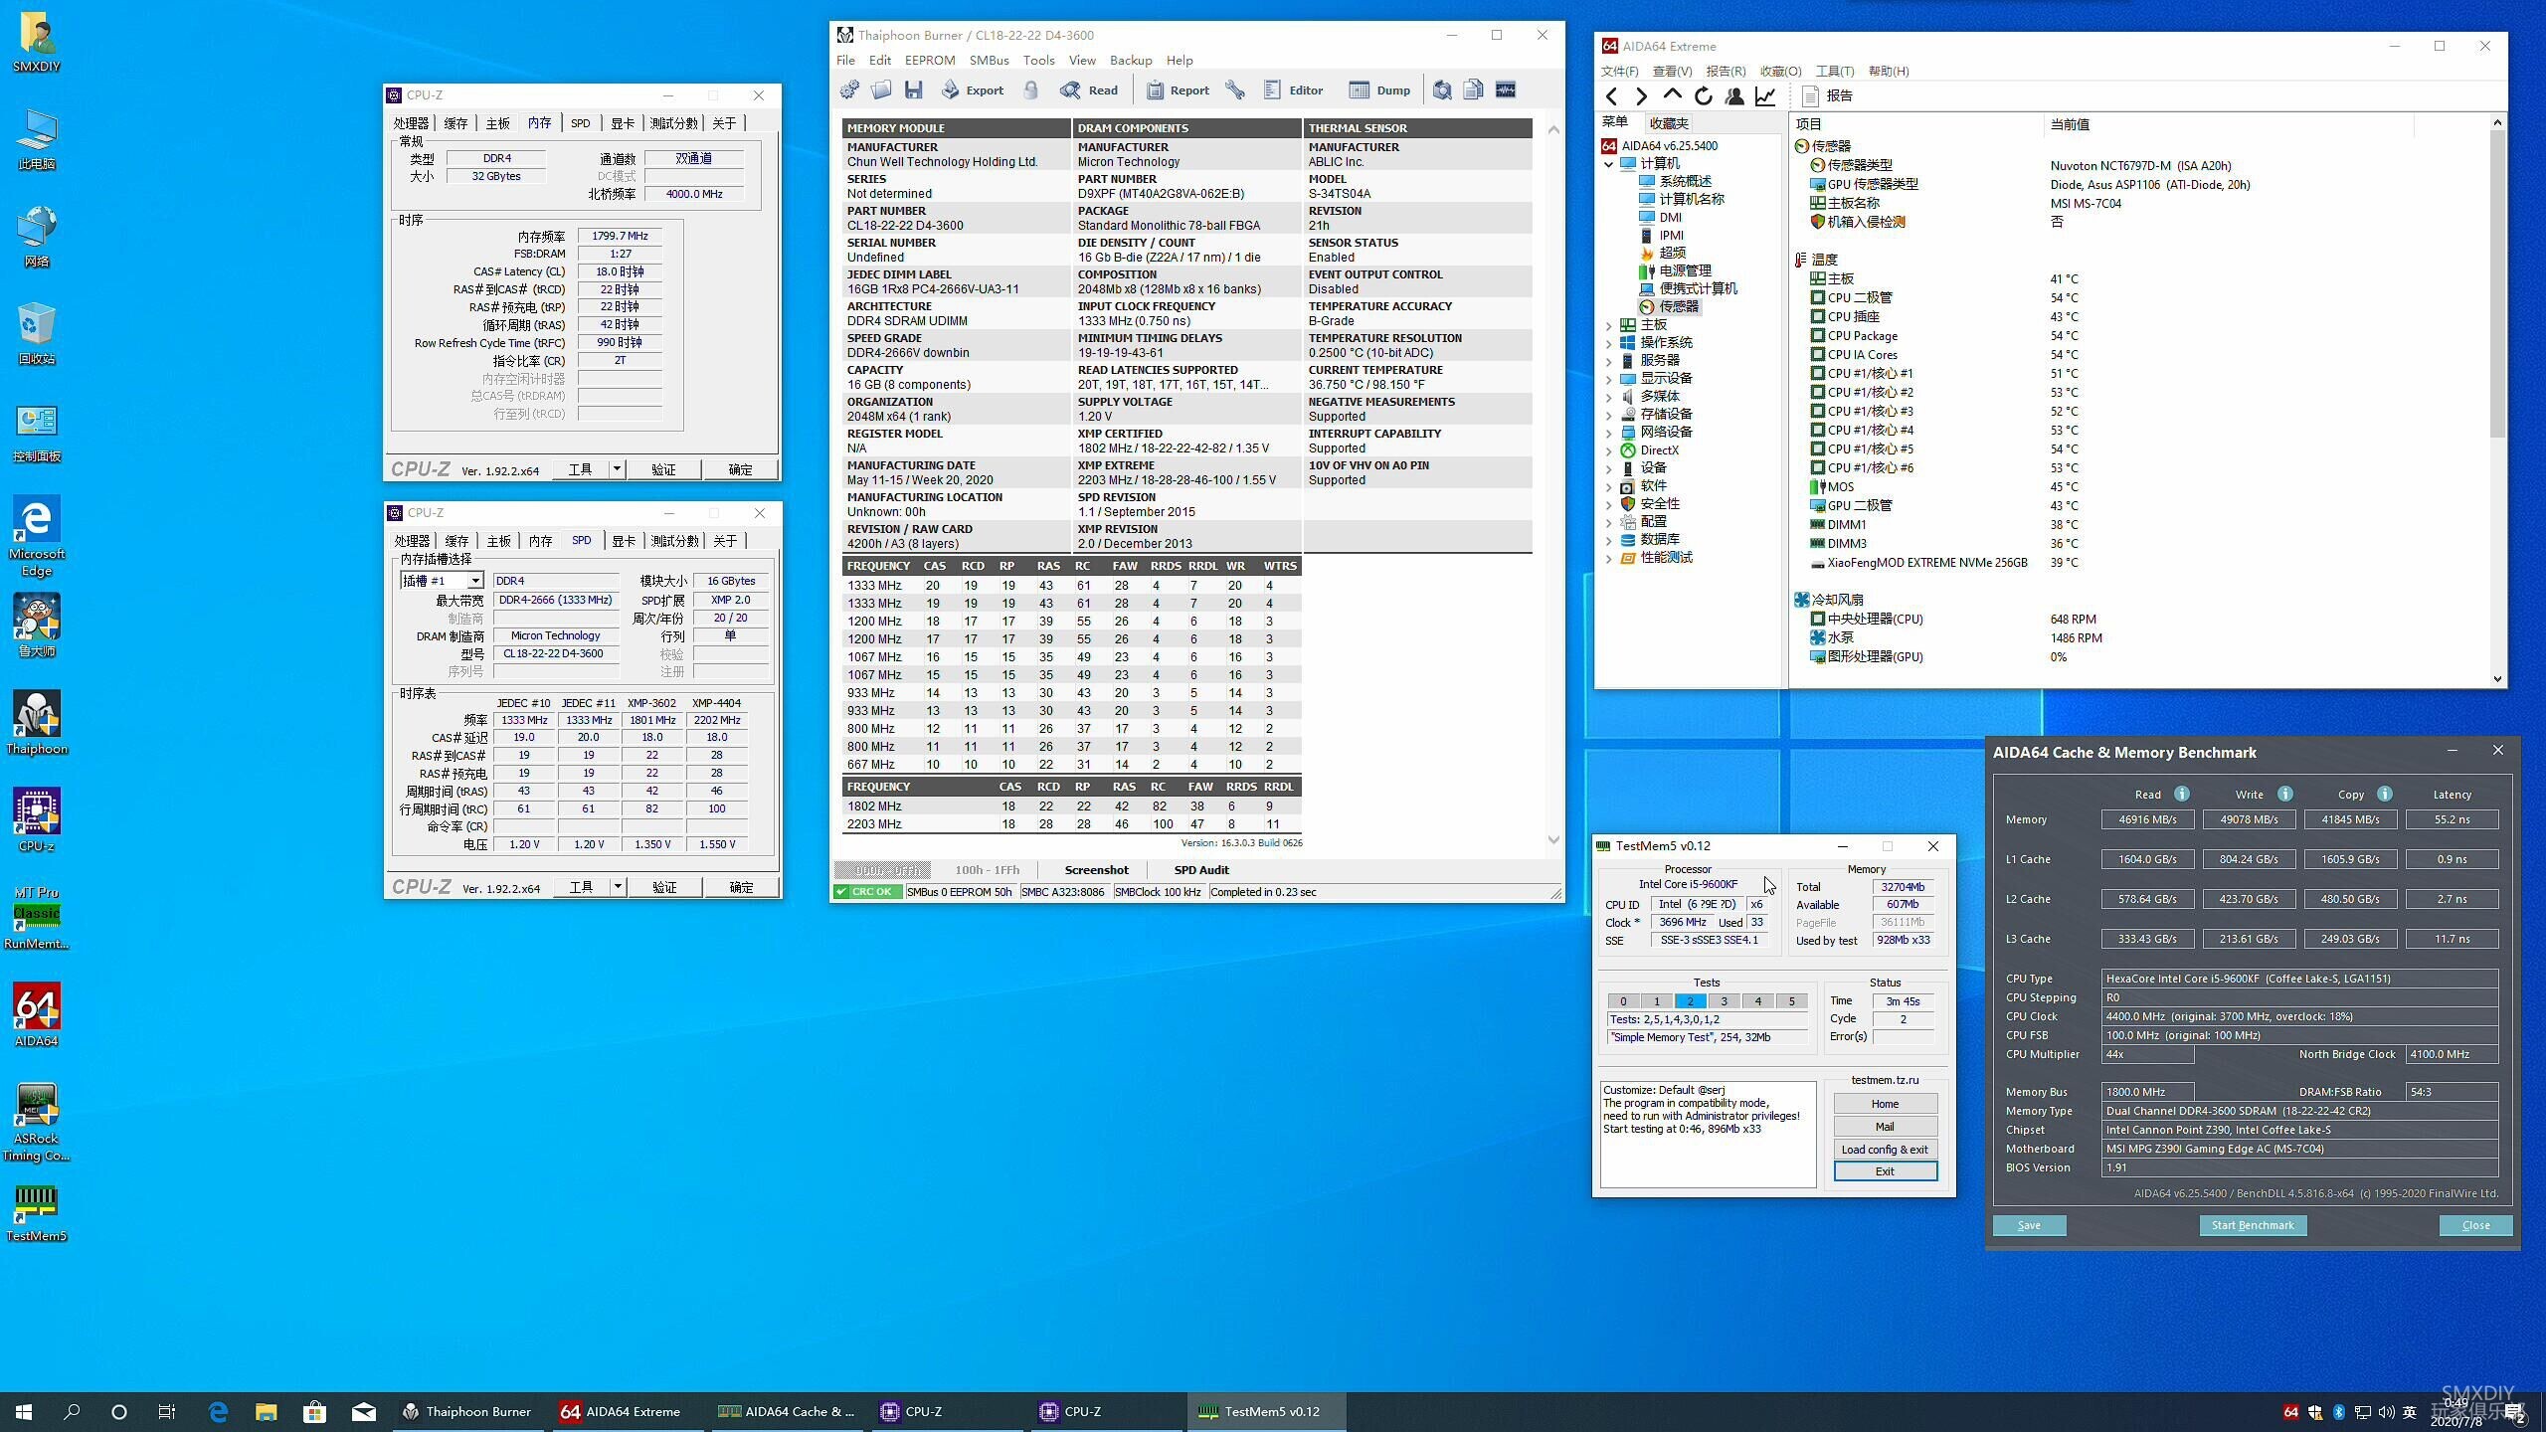
Task: Click Export in Thaiphoon Burner toolbar
Action: pos(973,90)
